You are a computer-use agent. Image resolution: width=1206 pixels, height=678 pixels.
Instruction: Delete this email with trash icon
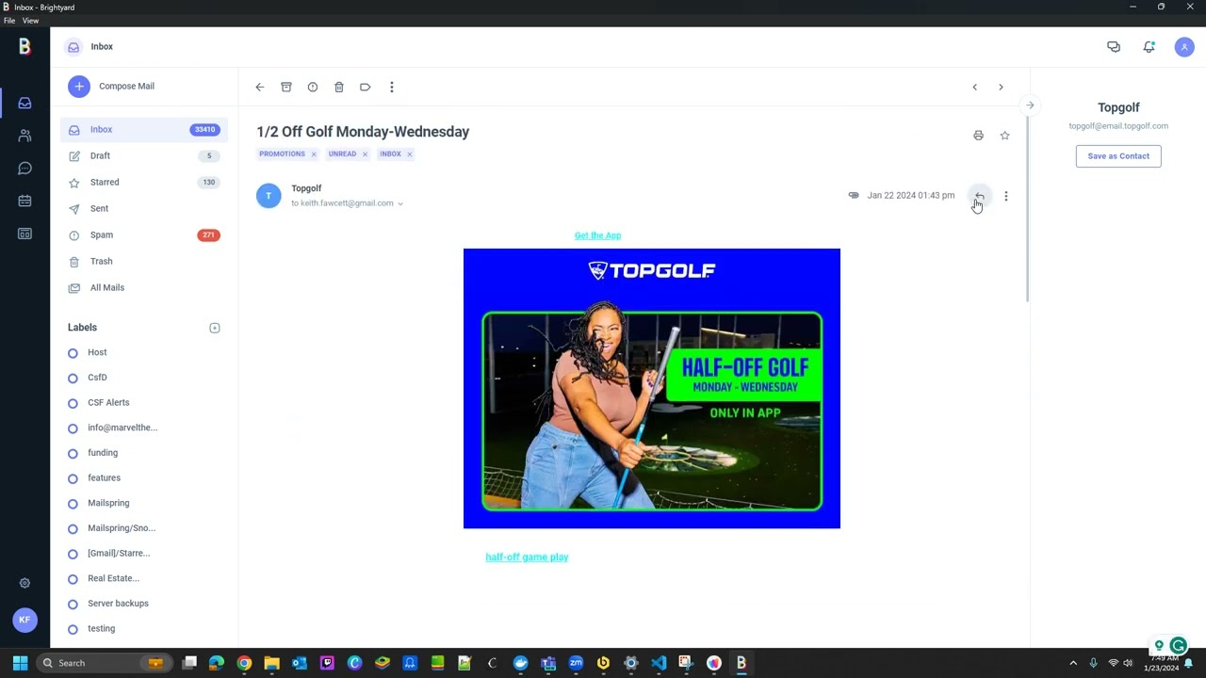pyautogui.click(x=339, y=87)
